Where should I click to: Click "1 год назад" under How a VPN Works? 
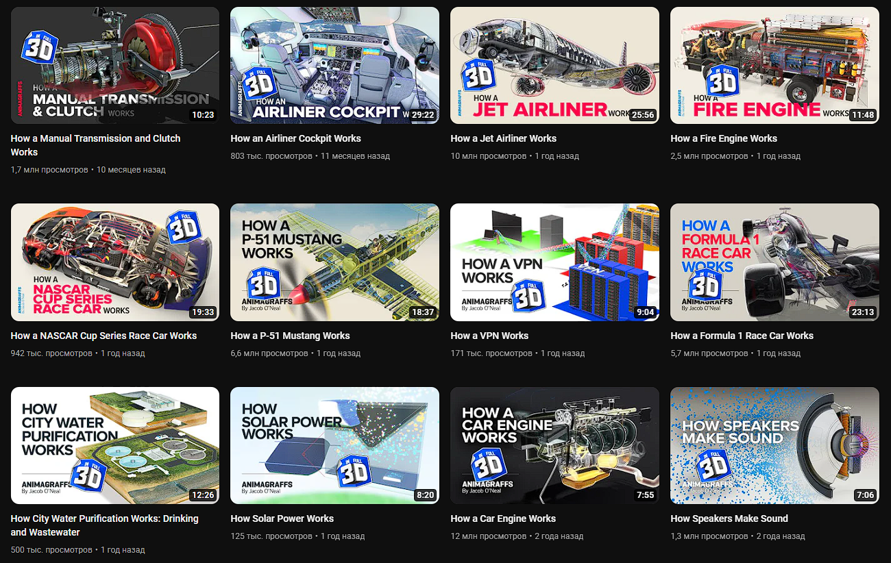pyautogui.click(x=563, y=353)
